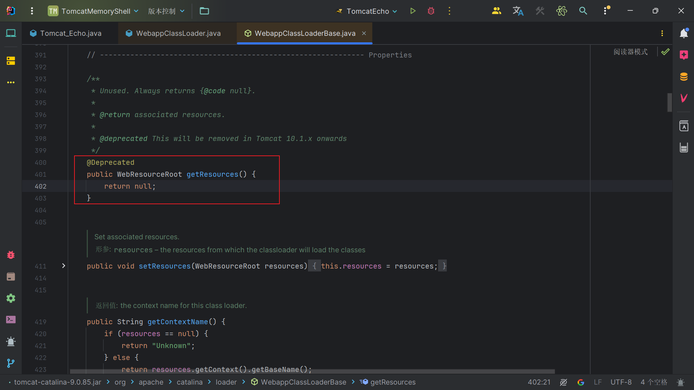Show more tool windows ellipsis
The image size is (694, 390).
coord(11,82)
